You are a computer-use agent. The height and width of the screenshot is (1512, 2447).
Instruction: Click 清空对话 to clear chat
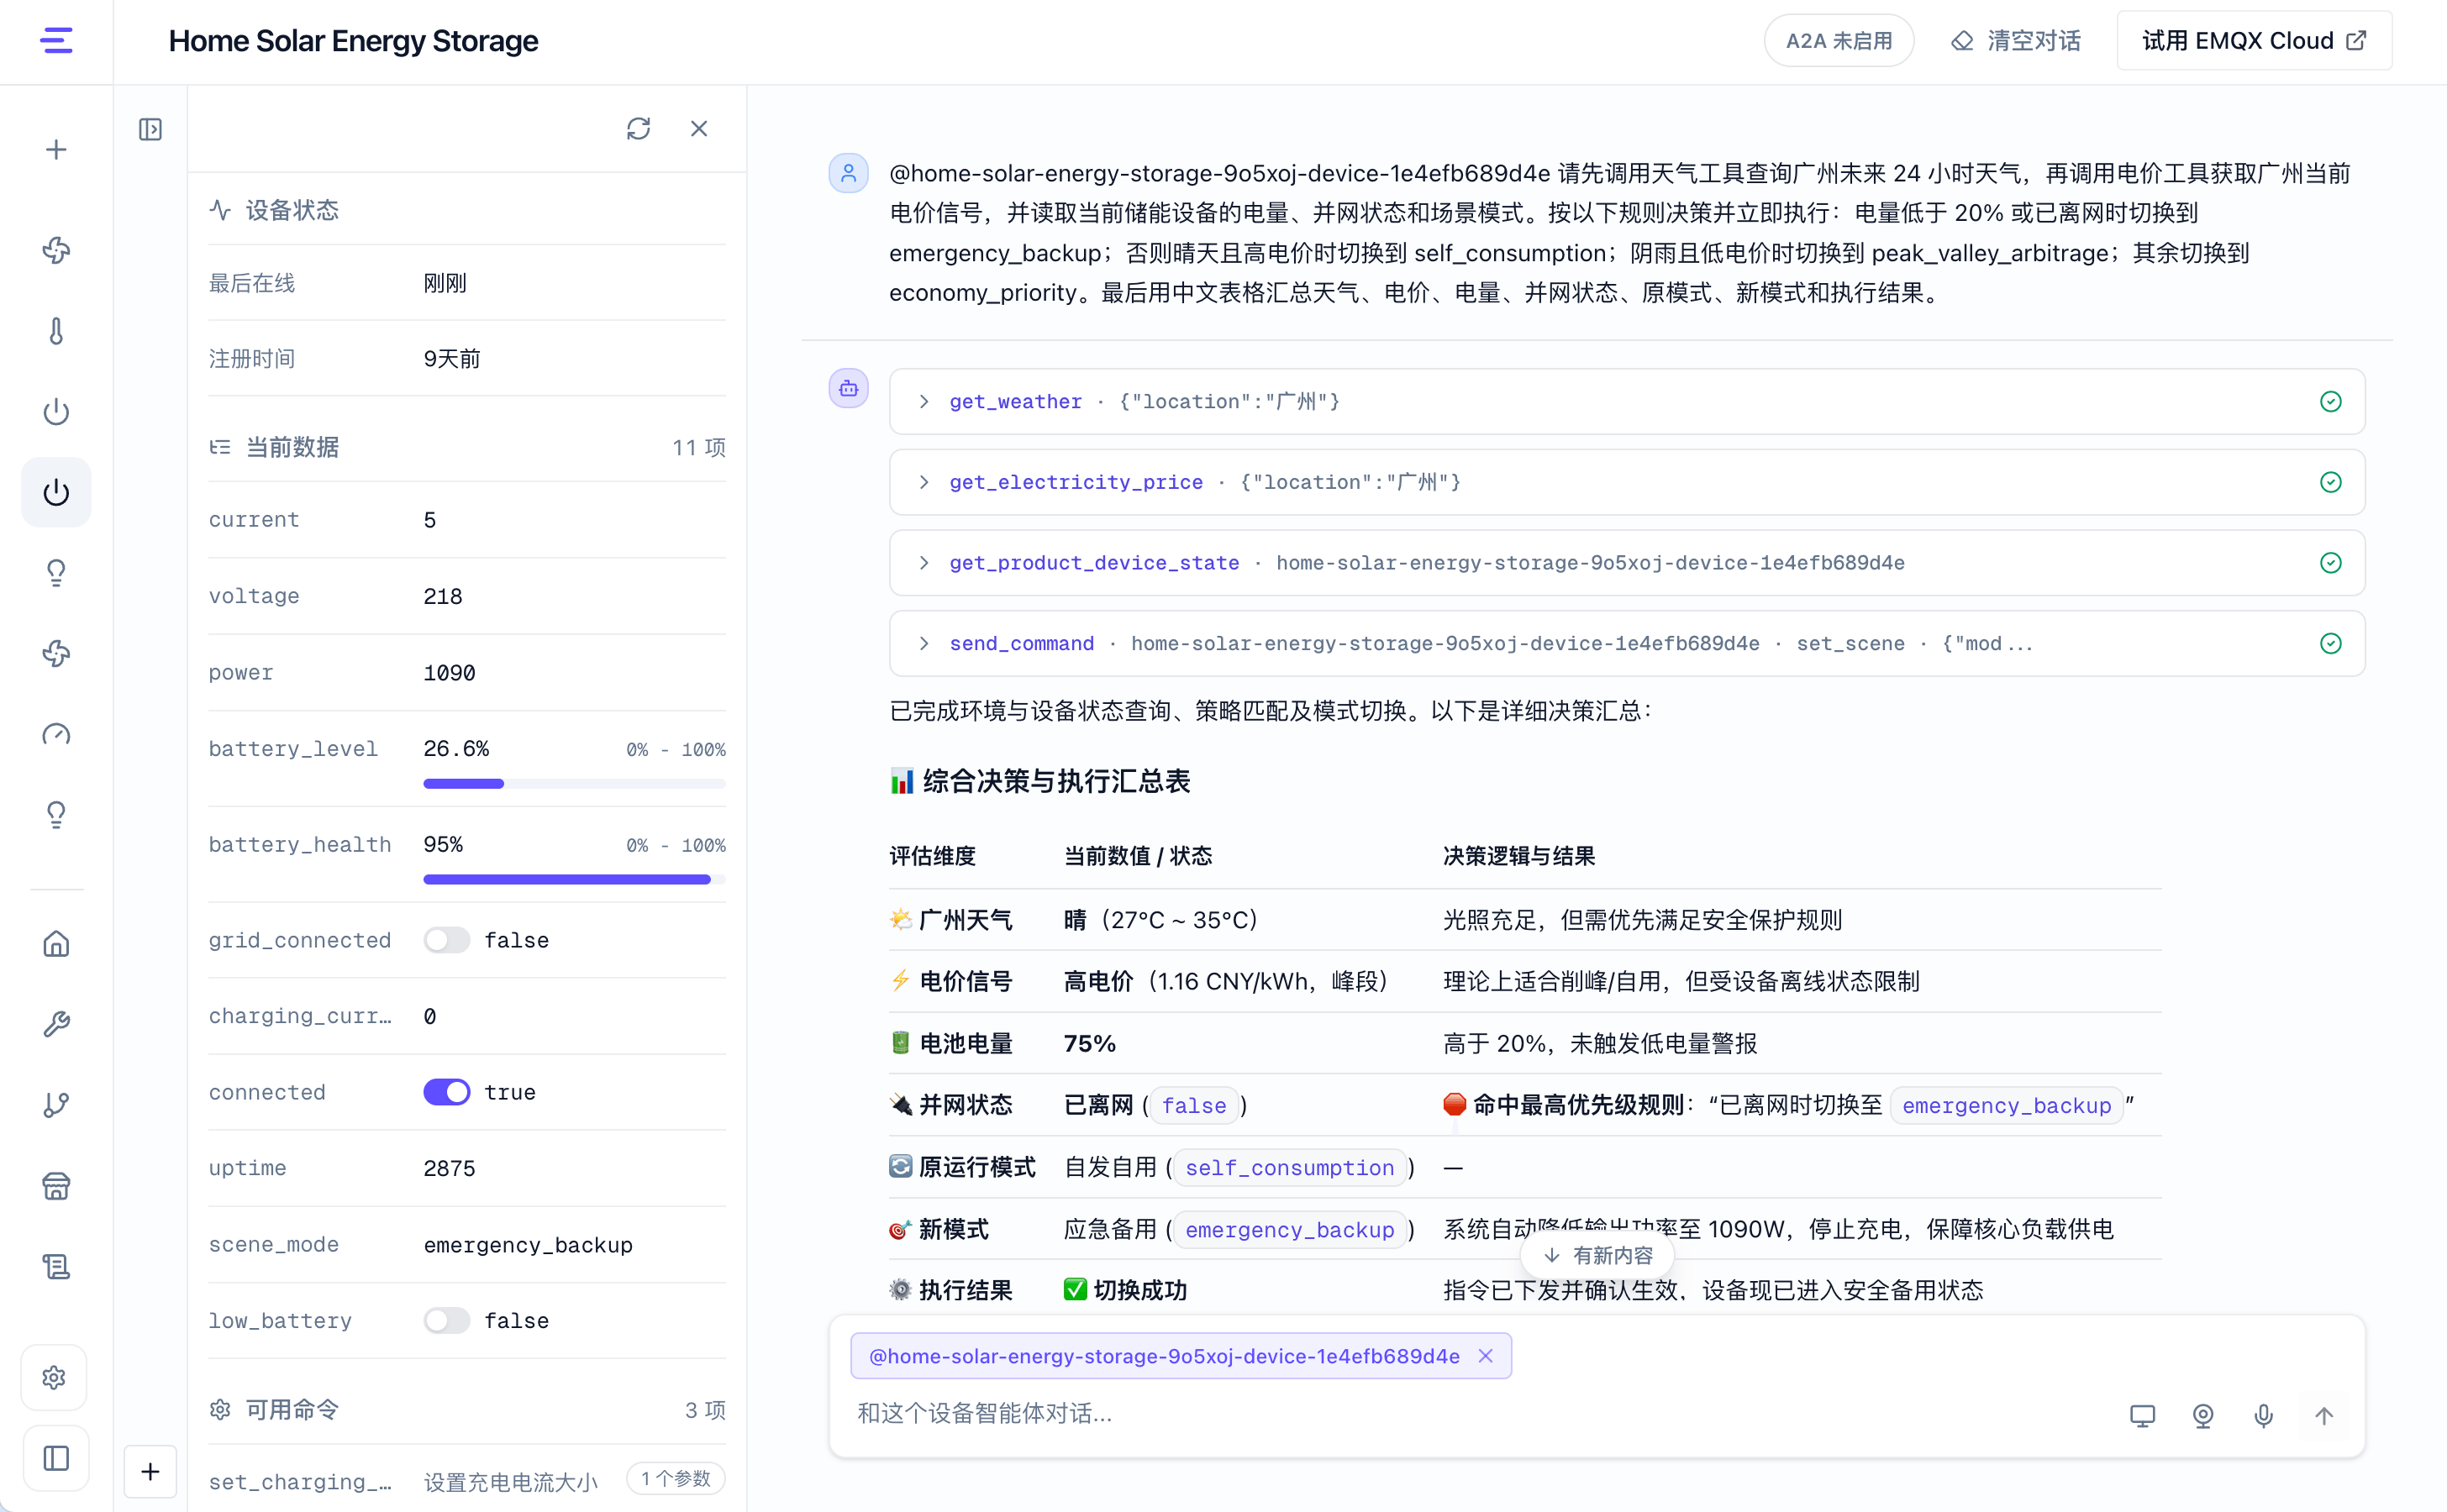[x=2016, y=41]
